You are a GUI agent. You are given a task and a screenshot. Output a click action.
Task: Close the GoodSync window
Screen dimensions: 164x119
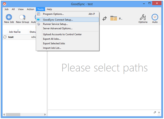[157, 3]
